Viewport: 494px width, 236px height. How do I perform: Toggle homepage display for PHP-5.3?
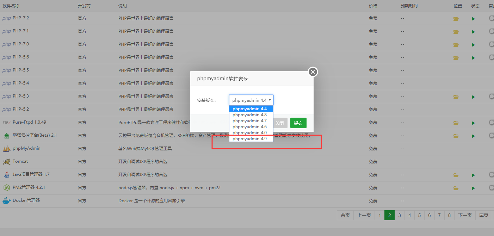pyautogui.click(x=492, y=96)
